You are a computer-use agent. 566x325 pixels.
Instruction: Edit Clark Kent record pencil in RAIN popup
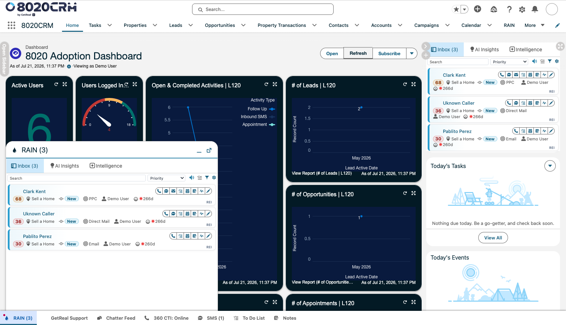click(x=209, y=191)
